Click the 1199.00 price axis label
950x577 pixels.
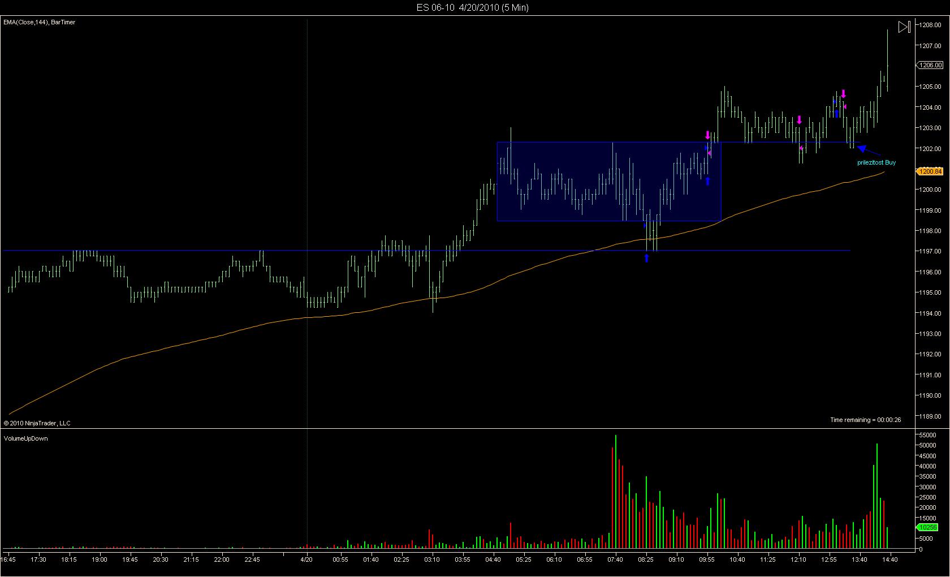(930, 210)
